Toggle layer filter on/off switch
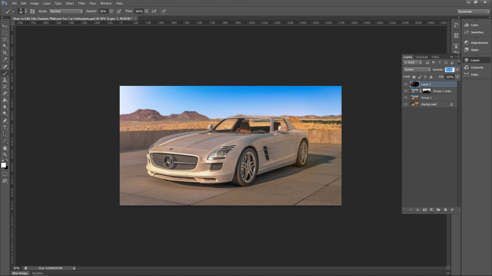 click(x=459, y=63)
